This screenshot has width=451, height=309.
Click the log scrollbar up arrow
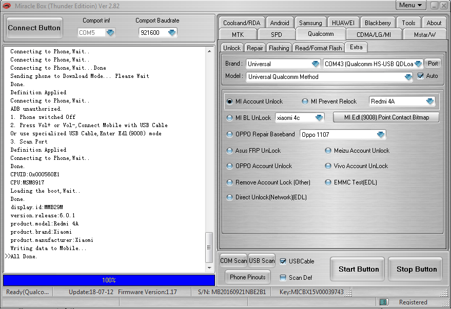pyautogui.click(x=209, y=51)
